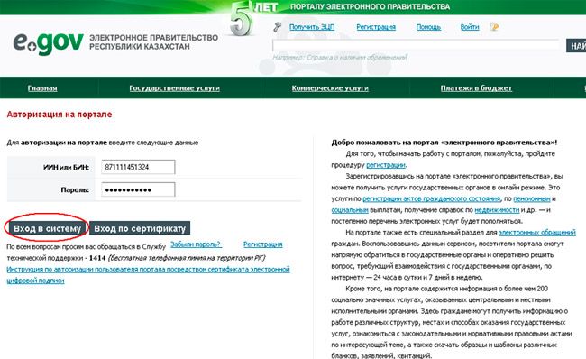Open Государственные услуги menu
The width and height of the screenshot is (586, 359).
174,88
